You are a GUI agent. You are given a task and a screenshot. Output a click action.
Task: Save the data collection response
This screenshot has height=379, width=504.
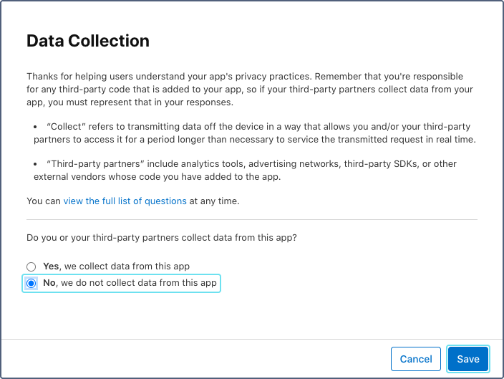tap(468, 359)
